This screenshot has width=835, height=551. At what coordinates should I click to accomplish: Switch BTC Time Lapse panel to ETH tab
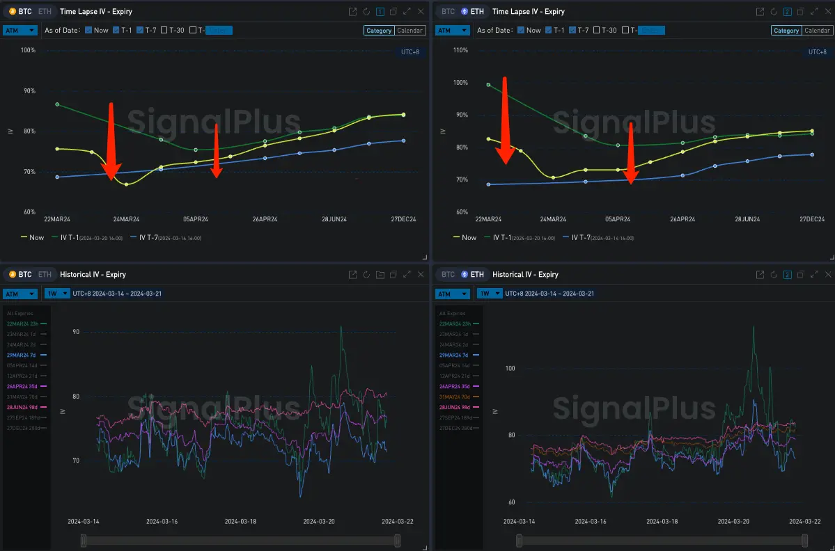point(45,12)
